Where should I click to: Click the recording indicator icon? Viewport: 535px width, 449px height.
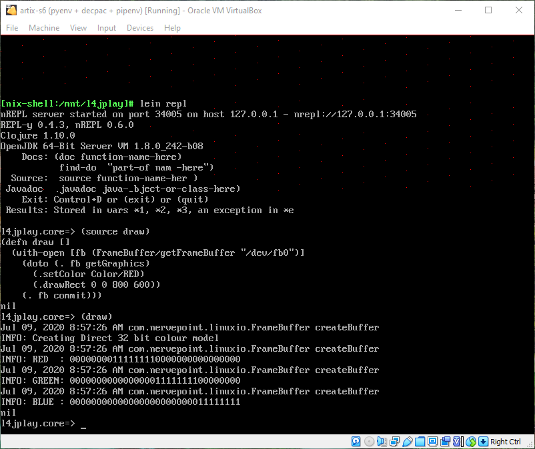(445, 442)
